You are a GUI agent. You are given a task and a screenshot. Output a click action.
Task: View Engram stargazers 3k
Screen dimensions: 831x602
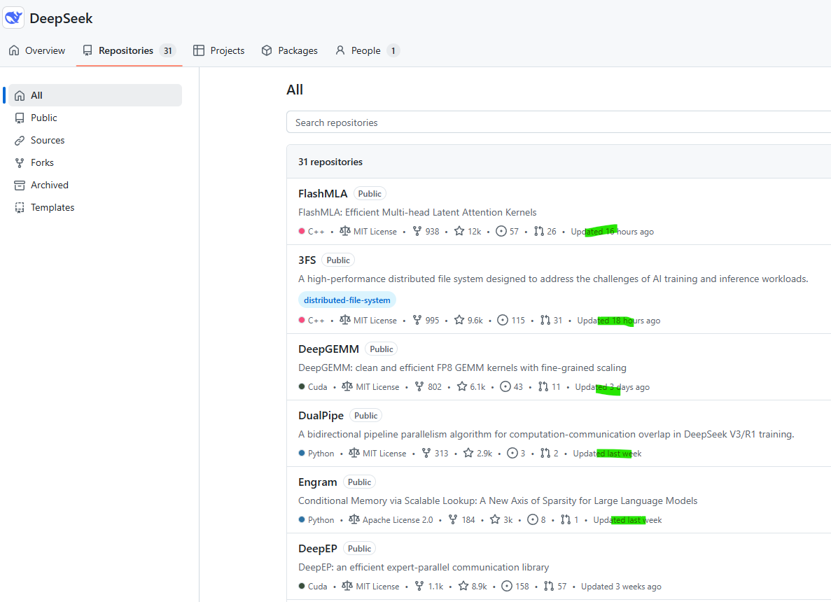point(501,520)
